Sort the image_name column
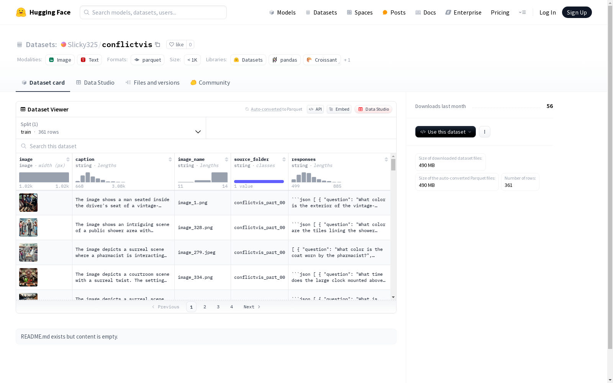 [x=226, y=159]
